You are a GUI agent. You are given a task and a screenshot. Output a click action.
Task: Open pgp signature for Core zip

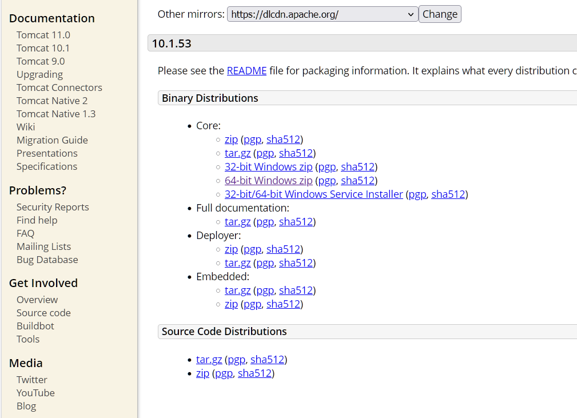point(252,140)
